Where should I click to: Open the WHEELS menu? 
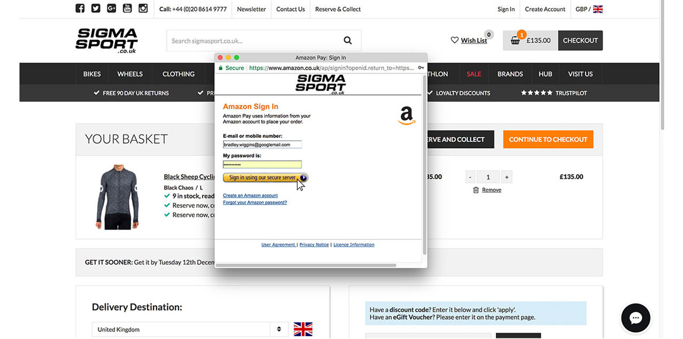[130, 74]
